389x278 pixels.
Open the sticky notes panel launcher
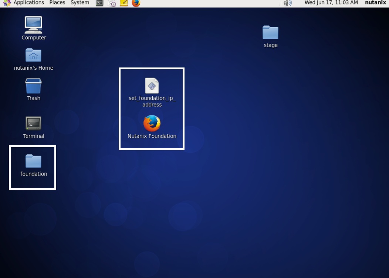pyautogui.click(x=124, y=3)
